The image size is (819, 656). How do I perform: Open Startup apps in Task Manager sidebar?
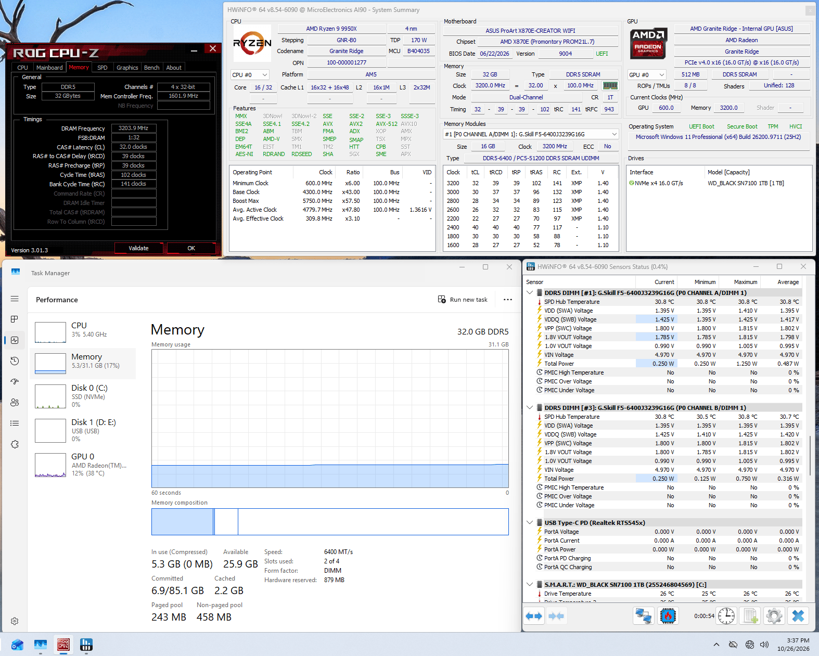(15, 382)
